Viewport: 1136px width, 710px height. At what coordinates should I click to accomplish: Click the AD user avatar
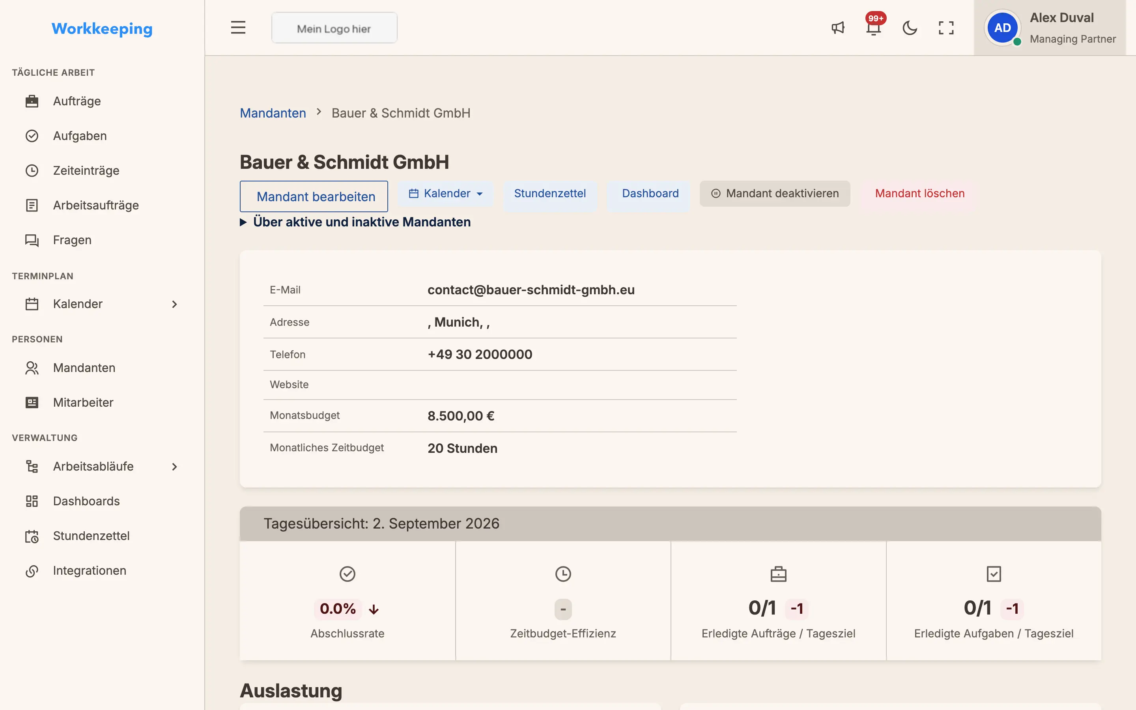(1002, 28)
